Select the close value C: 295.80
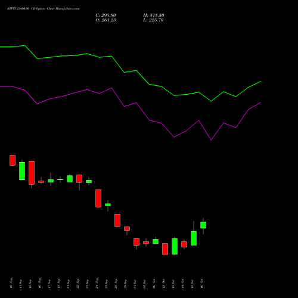The image size is (298, 298). coord(105,15)
